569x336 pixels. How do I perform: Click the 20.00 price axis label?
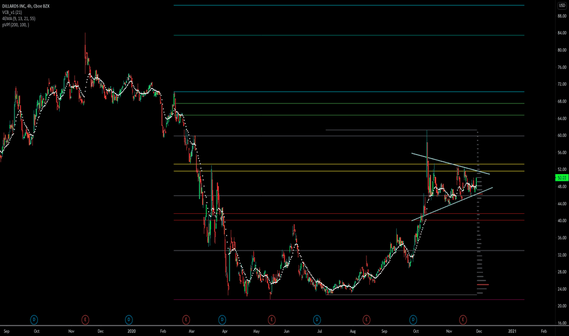tap(562, 306)
